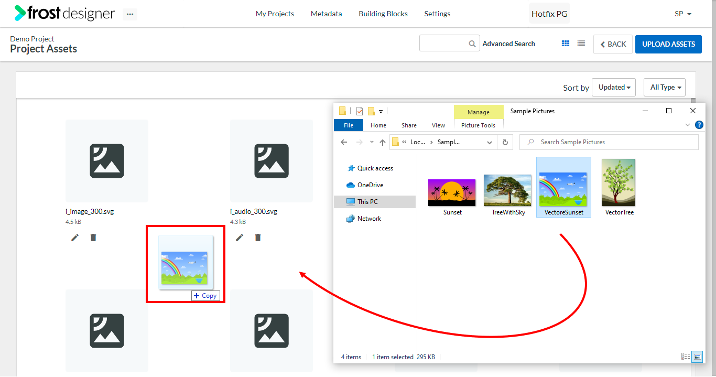Refresh the File Explorer folder view
The width and height of the screenshot is (716, 377).
pyautogui.click(x=505, y=142)
